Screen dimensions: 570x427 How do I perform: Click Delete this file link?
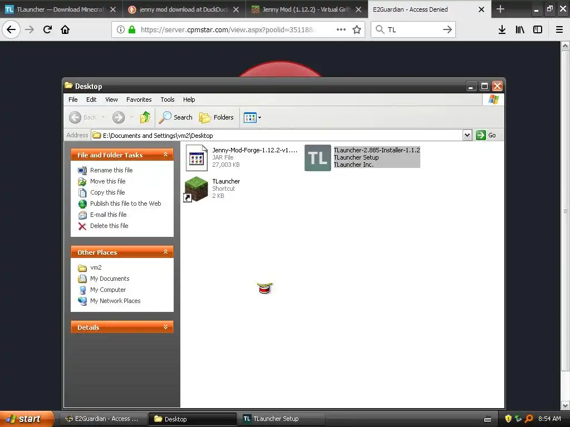[x=109, y=226]
